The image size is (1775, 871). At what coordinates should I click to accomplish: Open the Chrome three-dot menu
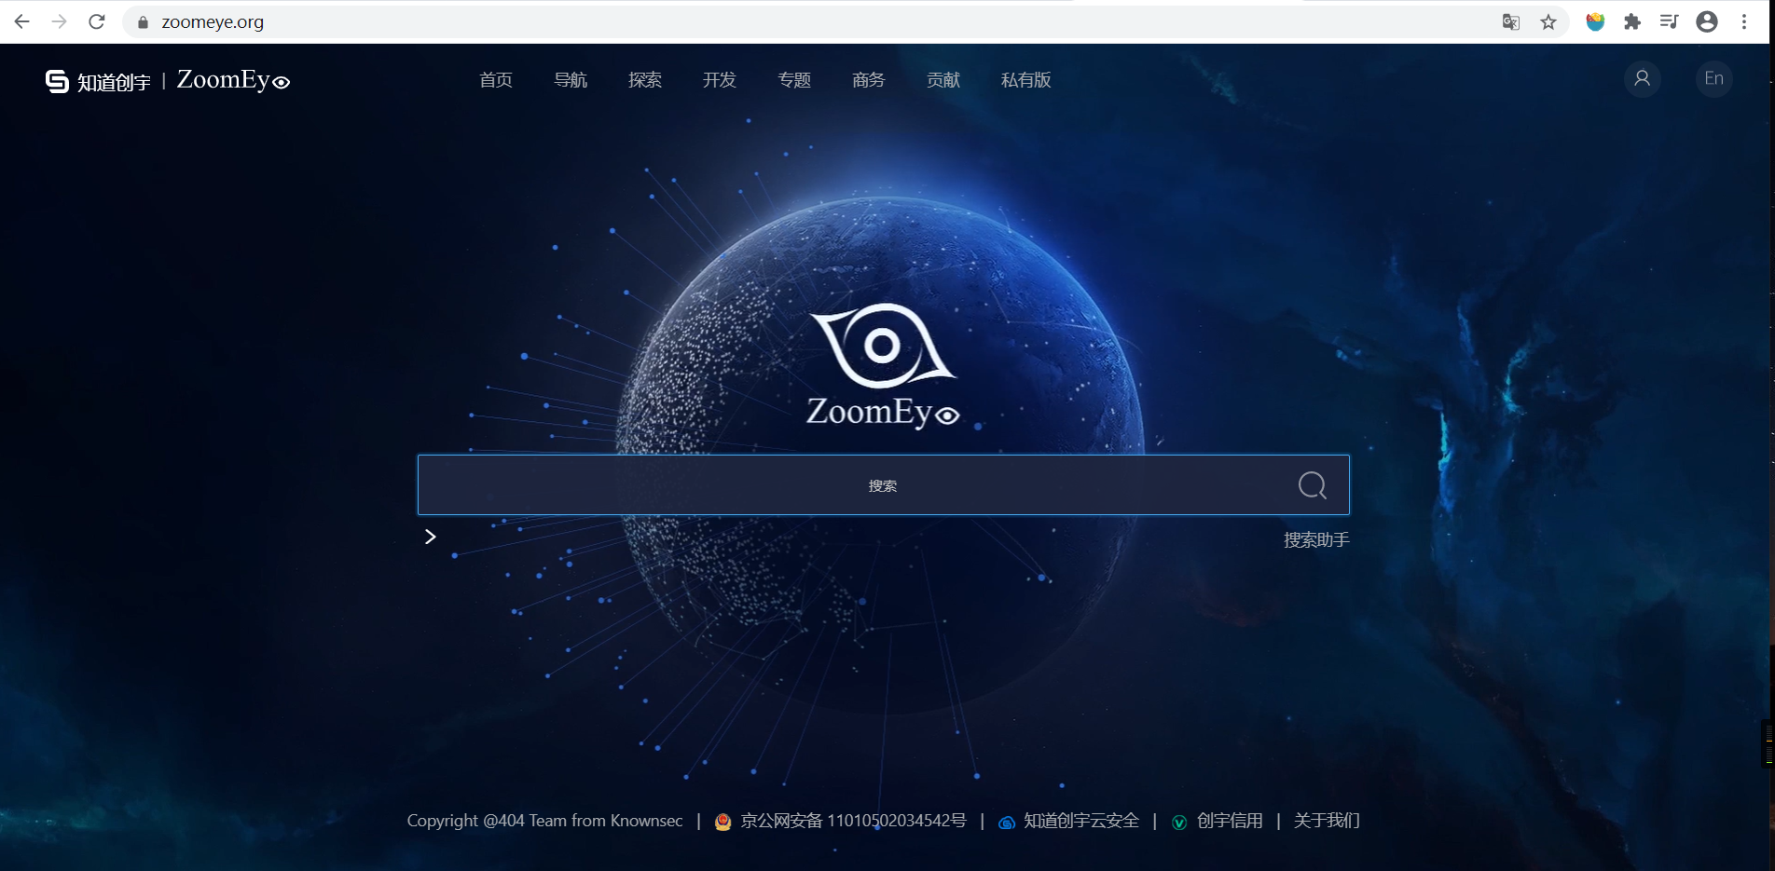1744,21
